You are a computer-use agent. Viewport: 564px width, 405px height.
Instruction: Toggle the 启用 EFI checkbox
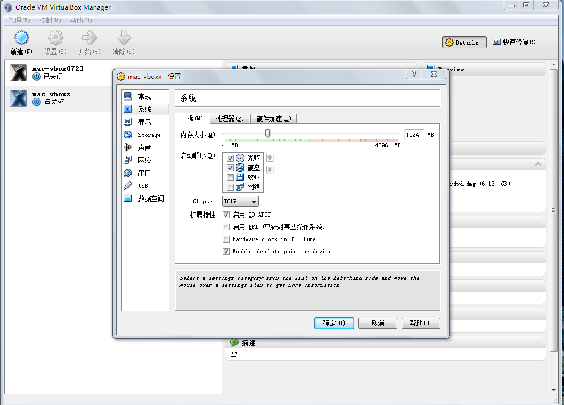point(226,227)
